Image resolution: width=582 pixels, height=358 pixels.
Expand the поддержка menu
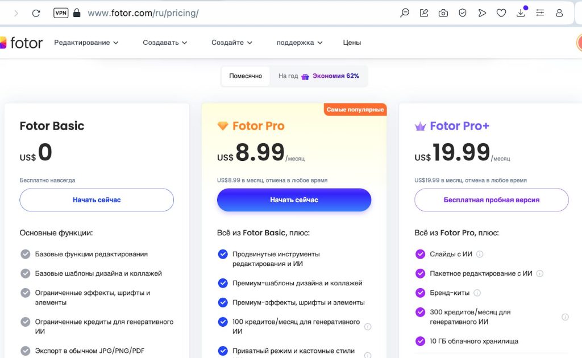[299, 43]
